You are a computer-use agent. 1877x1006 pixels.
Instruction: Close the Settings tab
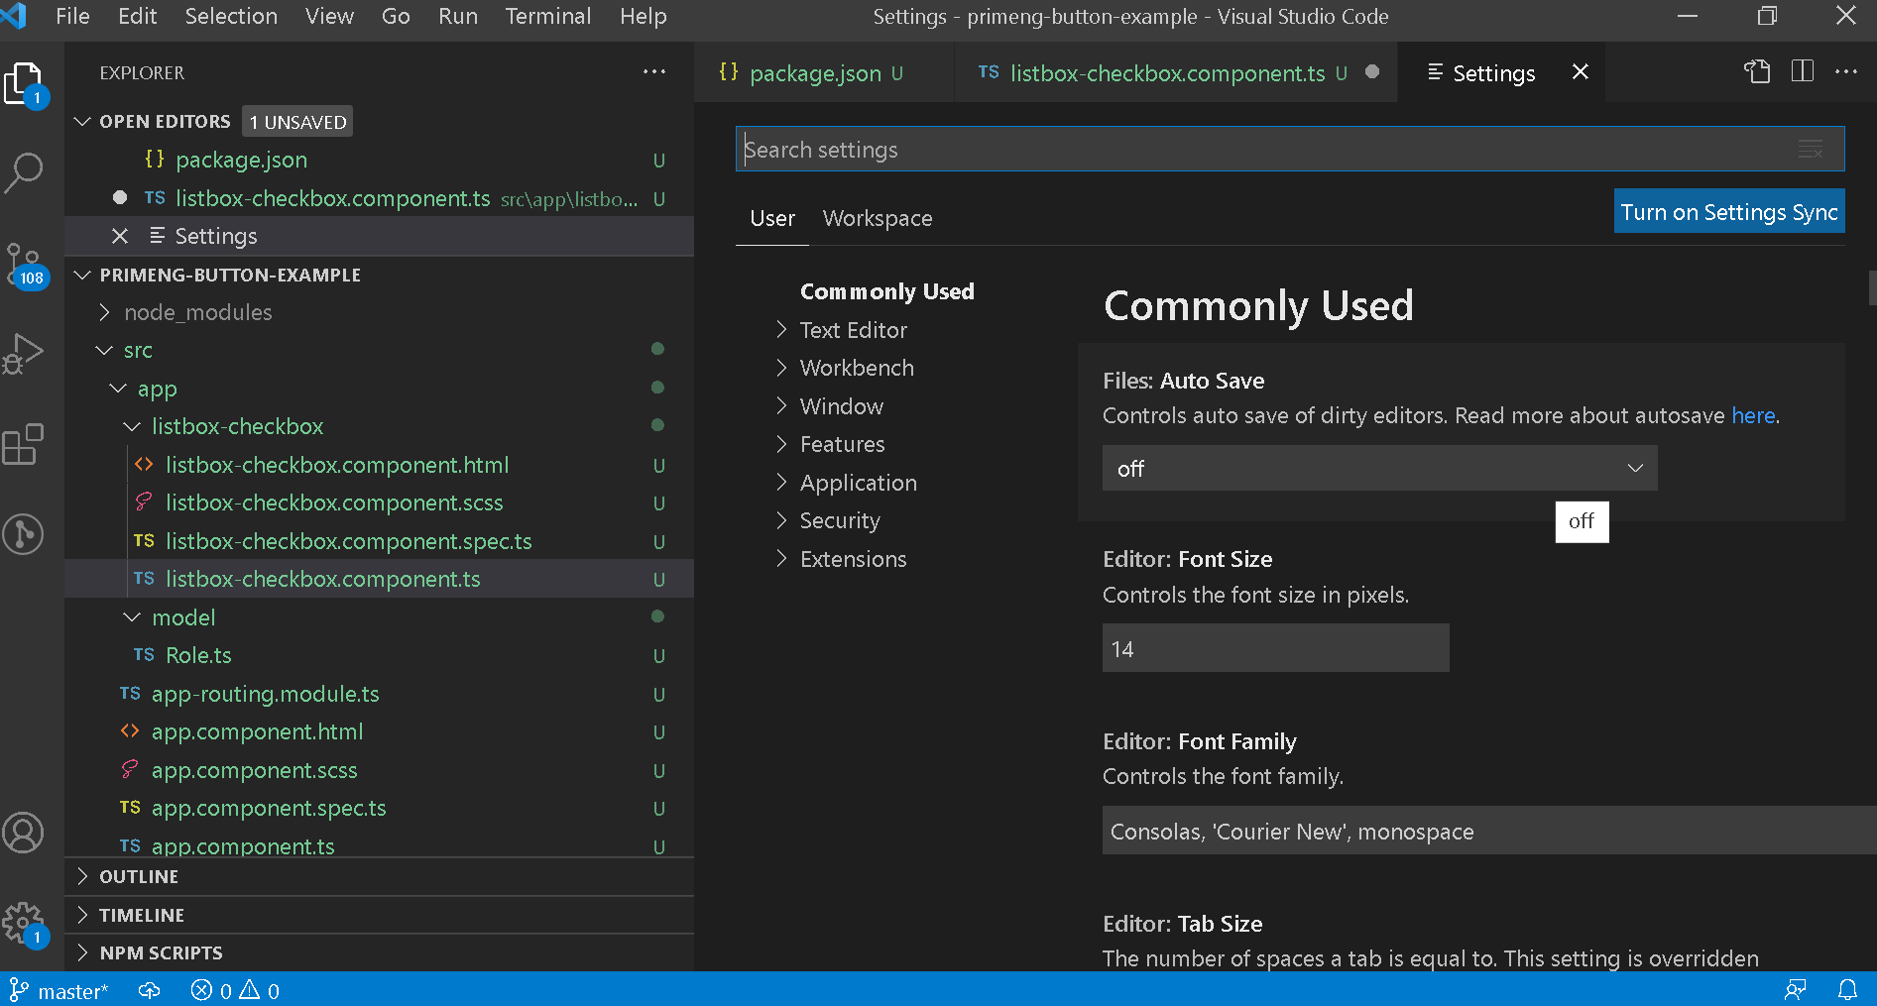[1581, 71]
